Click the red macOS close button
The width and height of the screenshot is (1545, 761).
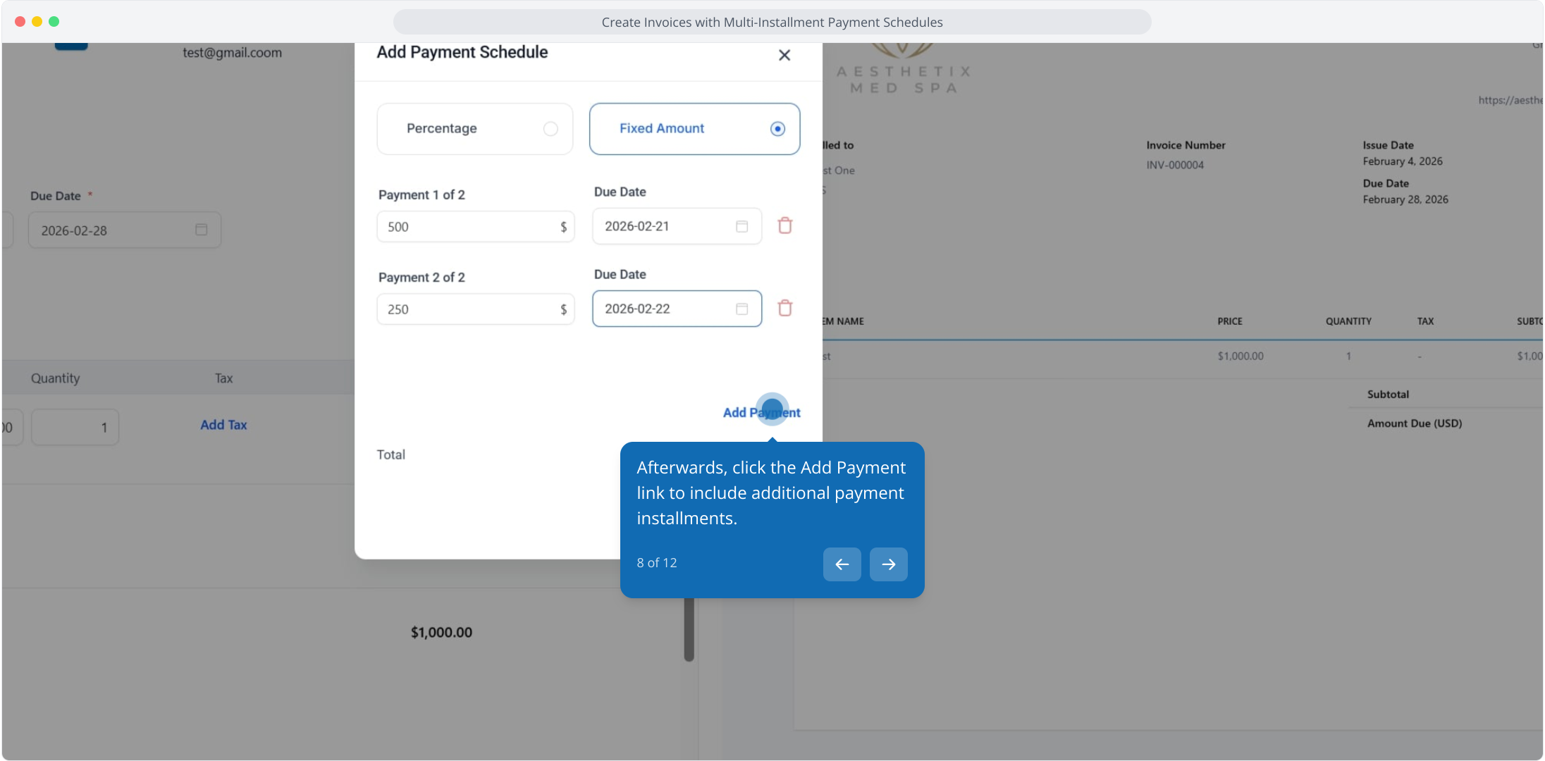point(20,22)
